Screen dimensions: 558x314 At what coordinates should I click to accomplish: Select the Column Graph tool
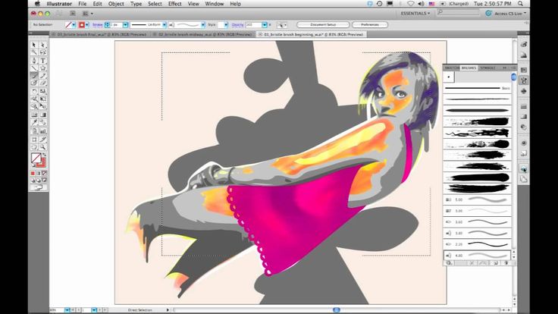tap(42, 131)
